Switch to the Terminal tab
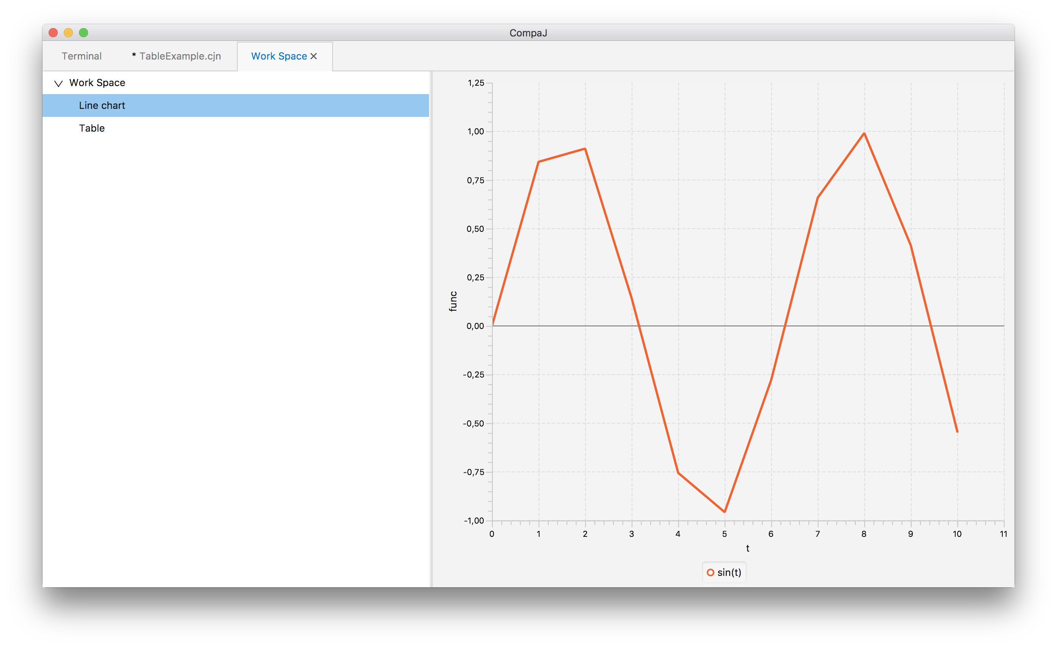This screenshot has width=1057, height=648. pos(82,56)
